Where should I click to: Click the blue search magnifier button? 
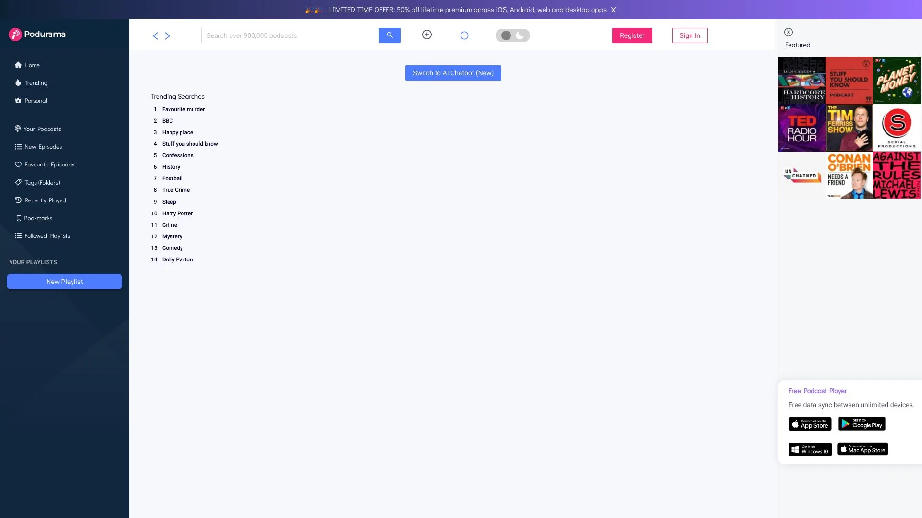point(390,35)
